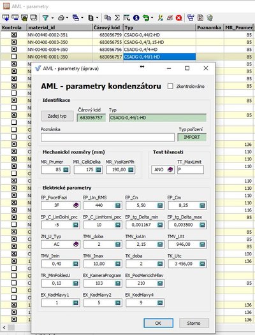255x335 pixels.
Task: Open calculator icon in EP_Un_RMS field
Action: tap(118, 206)
